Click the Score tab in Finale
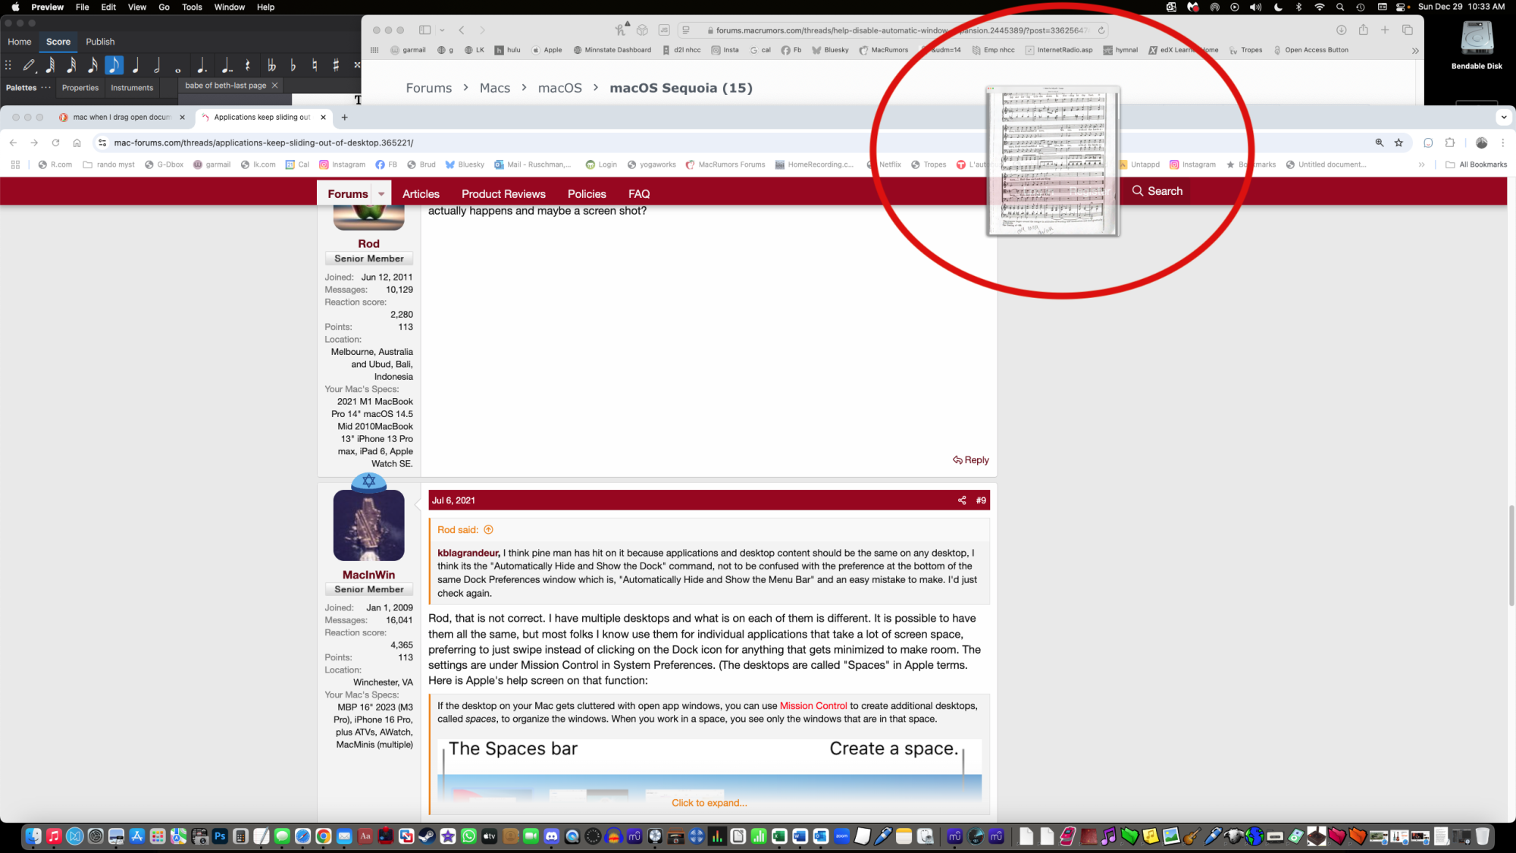The width and height of the screenshot is (1516, 853). [58, 42]
